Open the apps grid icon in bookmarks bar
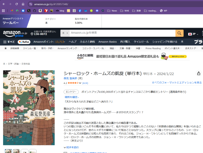The height and width of the screenshot is (153, 203). tap(3, 11)
